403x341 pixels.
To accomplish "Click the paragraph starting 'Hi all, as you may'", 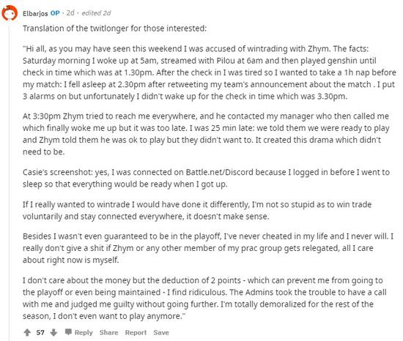I will tap(209, 72).
